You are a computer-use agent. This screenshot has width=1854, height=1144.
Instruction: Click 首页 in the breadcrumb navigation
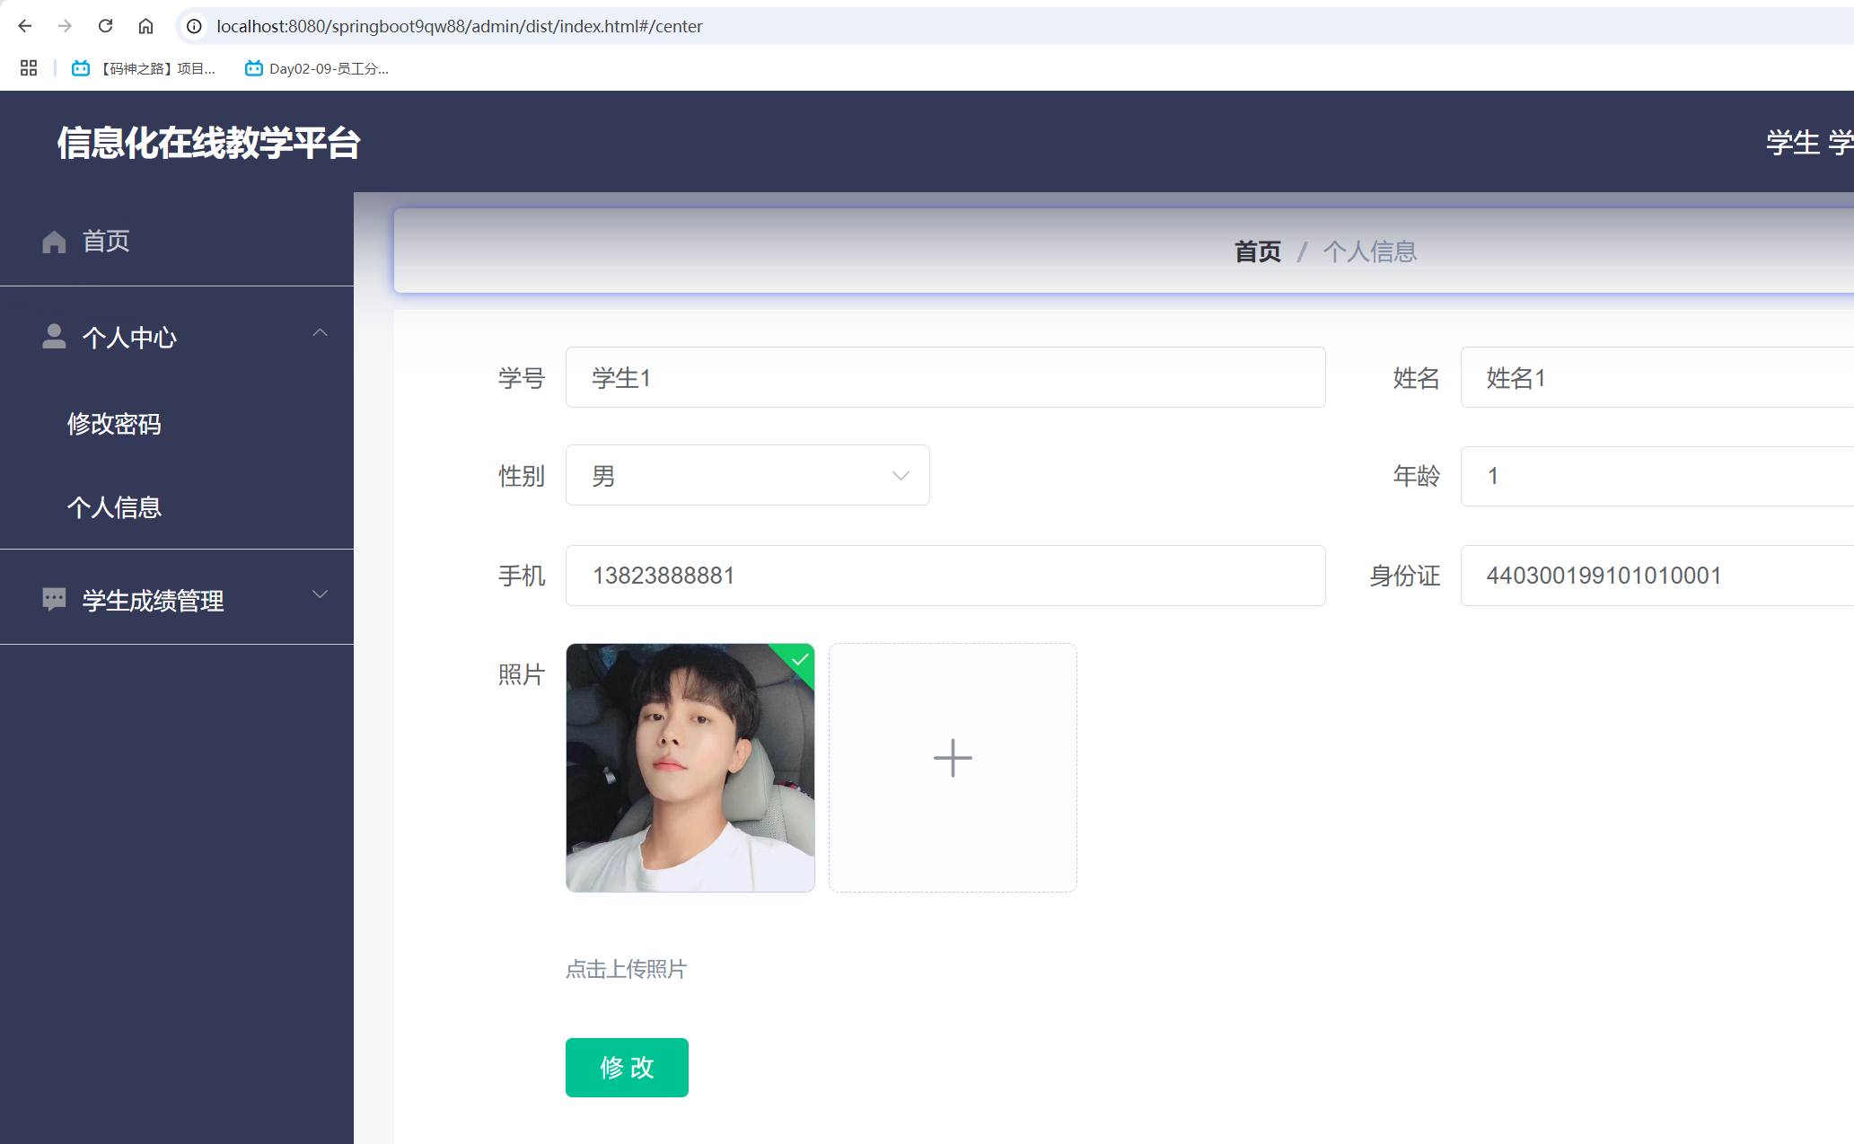(x=1257, y=251)
